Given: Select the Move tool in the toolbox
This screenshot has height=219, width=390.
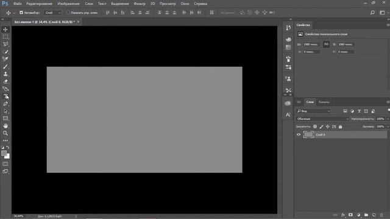Looking at the screenshot, I should pyautogui.click(x=5, y=29).
